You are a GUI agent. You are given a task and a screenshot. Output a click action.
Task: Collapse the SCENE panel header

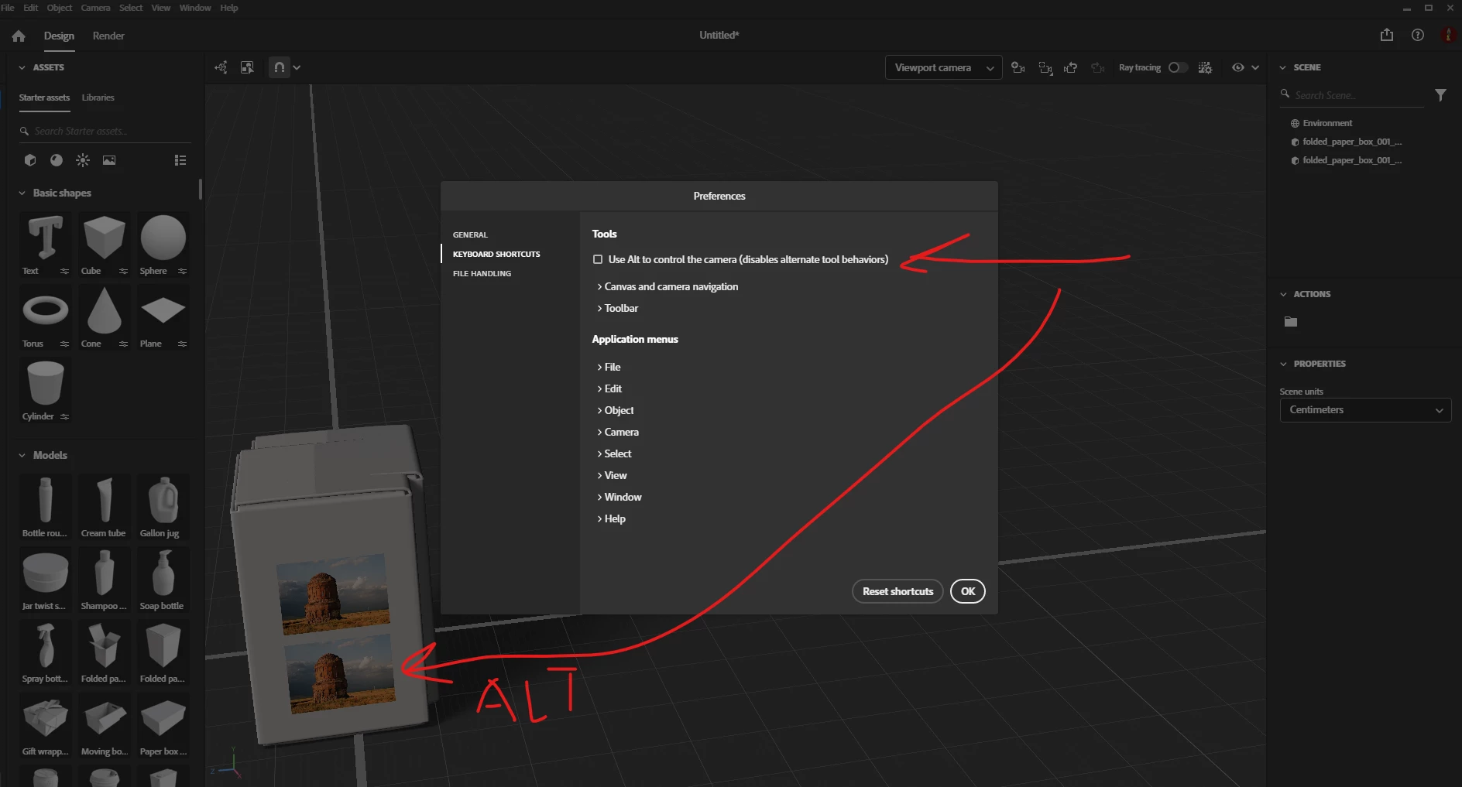pyautogui.click(x=1283, y=67)
